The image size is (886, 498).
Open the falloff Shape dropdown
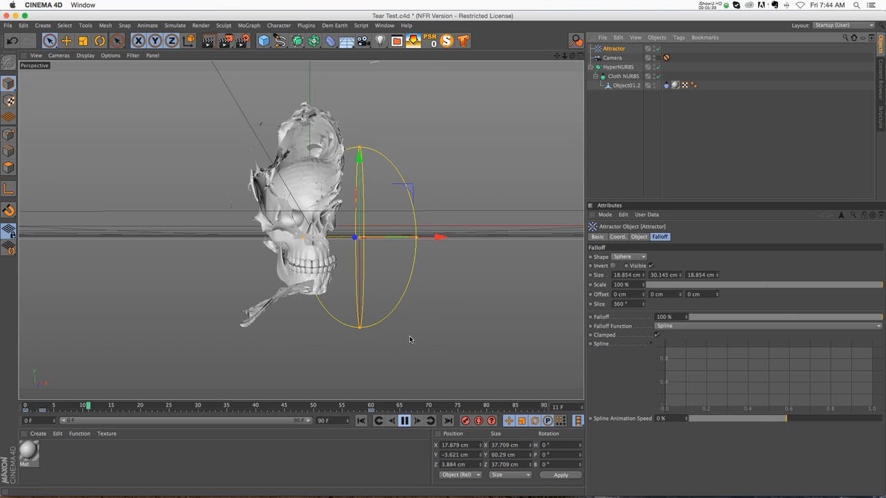(629, 257)
